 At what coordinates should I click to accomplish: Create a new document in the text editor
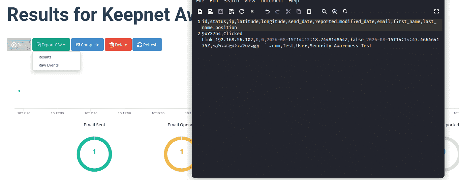tap(200, 11)
